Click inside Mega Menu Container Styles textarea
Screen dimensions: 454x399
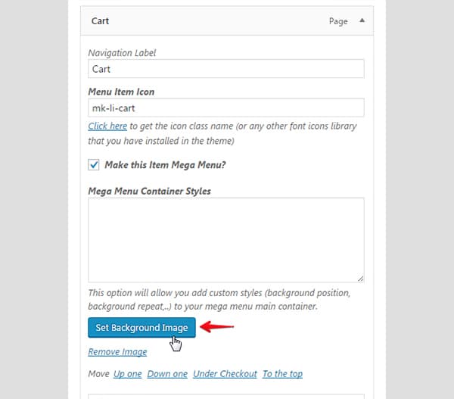point(226,240)
